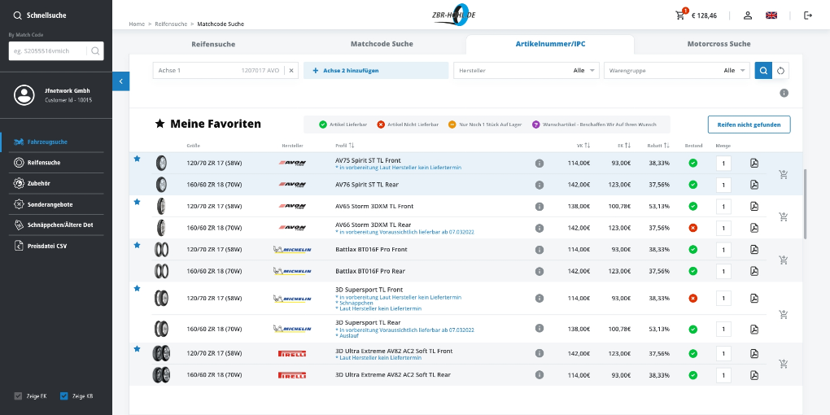Click the magnifier in the Match Code field

click(x=95, y=50)
